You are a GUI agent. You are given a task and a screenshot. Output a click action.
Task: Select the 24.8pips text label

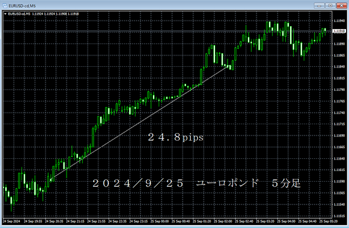[x=176, y=138]
